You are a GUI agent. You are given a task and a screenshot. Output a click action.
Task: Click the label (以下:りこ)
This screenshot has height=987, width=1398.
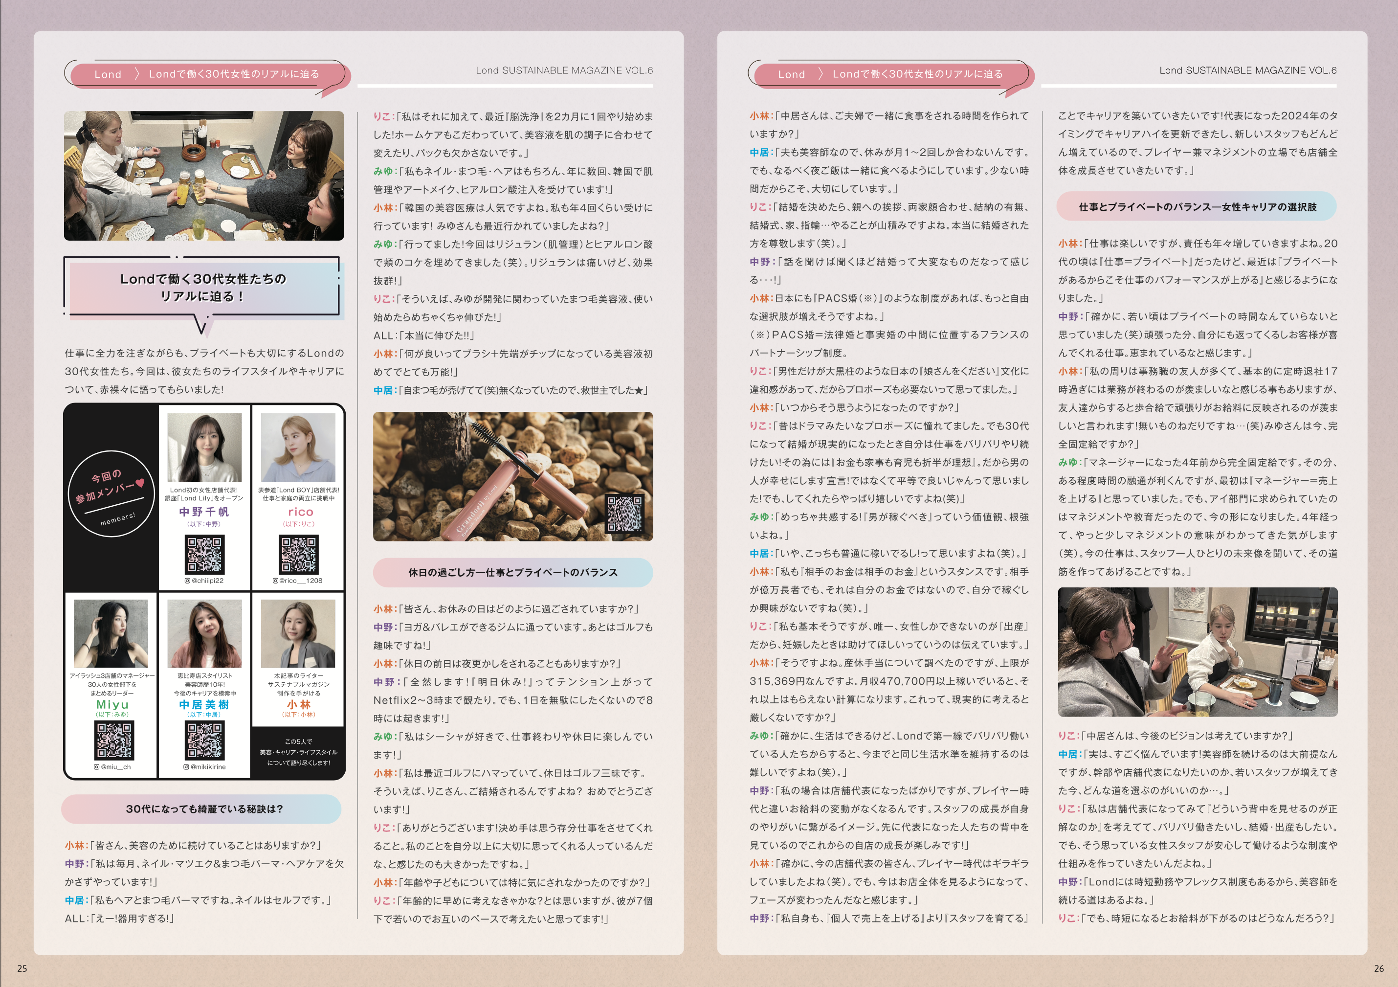click(298, 524)
